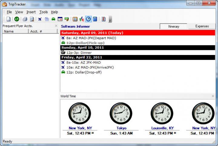218x146 pixels.
Task: Switch to the Expenses tab
Action: 202,26
